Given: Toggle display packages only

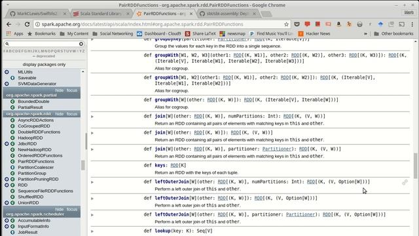Looking at the screenshot, I should pos(44,64).
